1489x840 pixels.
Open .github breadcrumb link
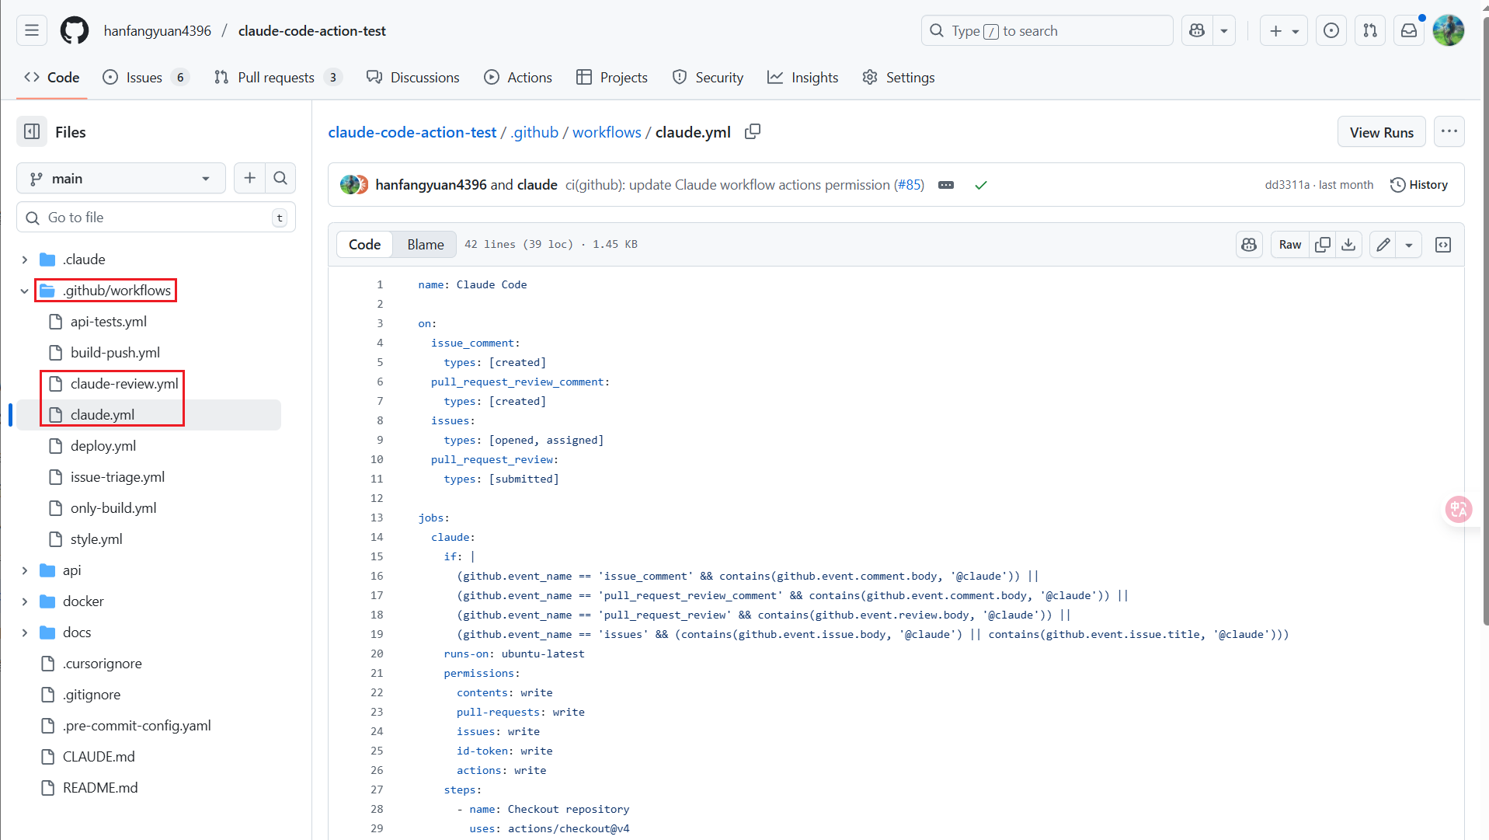(534, 132)
